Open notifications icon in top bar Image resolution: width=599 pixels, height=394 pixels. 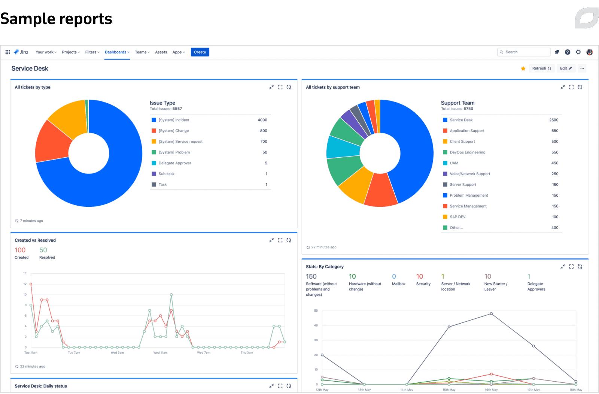557,52
